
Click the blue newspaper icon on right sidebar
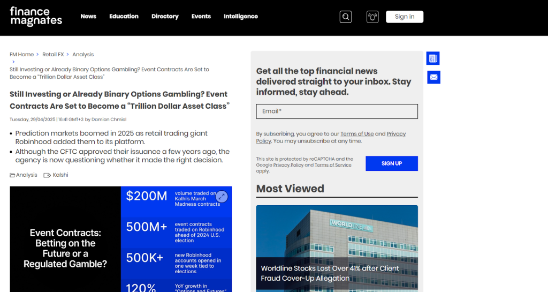[x=433, y=58]
